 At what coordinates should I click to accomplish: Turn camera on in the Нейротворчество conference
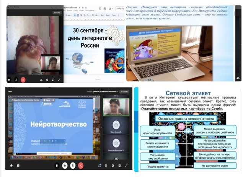65,166
